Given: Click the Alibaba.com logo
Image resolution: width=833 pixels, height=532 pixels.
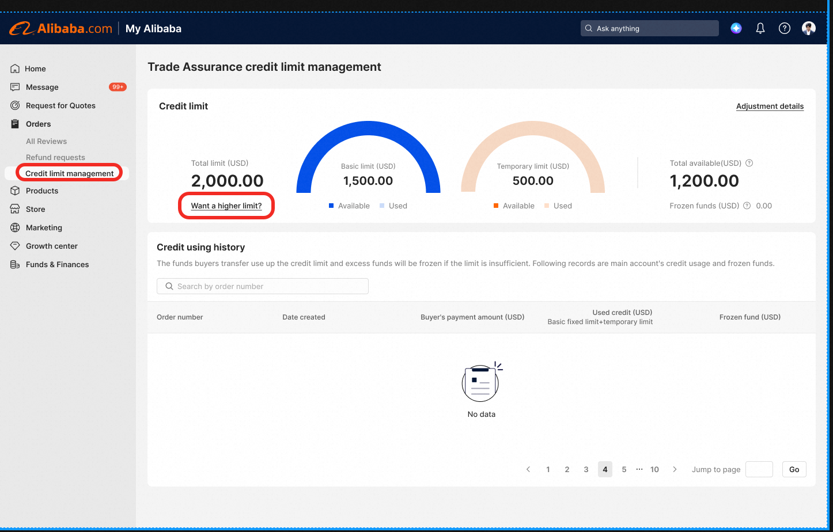Looking at the screenshot, I should 60,28.
